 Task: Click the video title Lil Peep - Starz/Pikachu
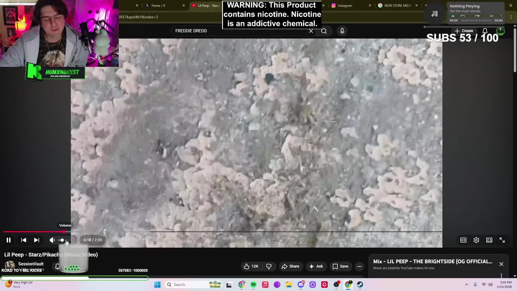51,255
